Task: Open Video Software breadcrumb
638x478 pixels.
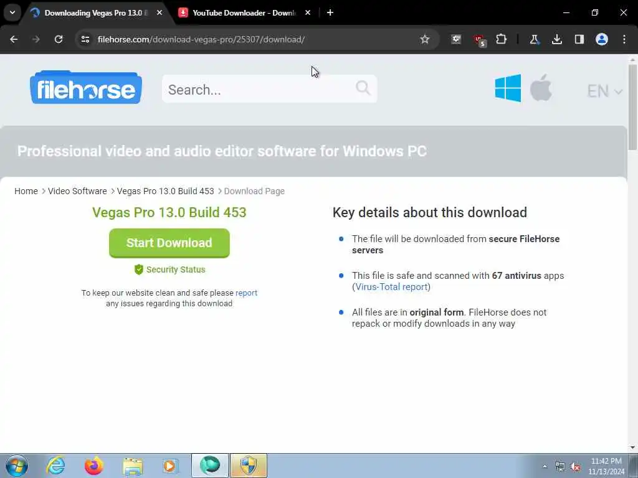Action: [x=77, y=191]
